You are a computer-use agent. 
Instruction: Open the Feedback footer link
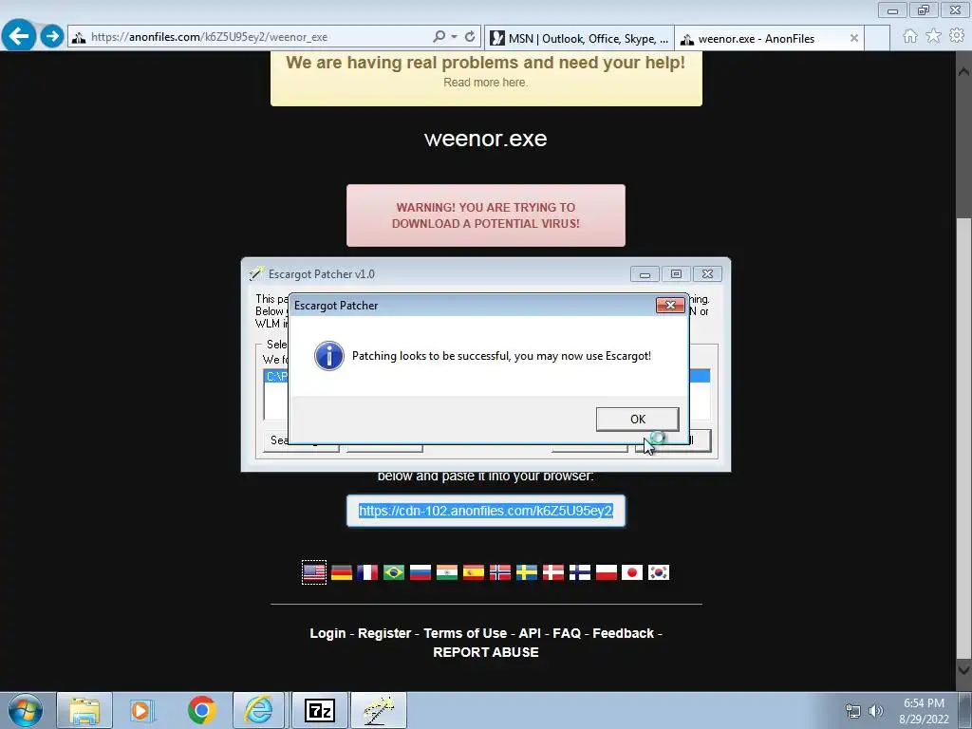(x=623, y=633)
